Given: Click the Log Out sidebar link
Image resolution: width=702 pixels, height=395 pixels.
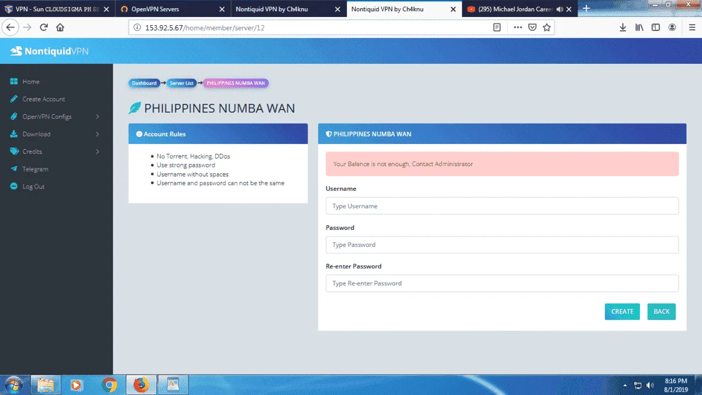Looking at the screenshot, I should click(33, 187).
